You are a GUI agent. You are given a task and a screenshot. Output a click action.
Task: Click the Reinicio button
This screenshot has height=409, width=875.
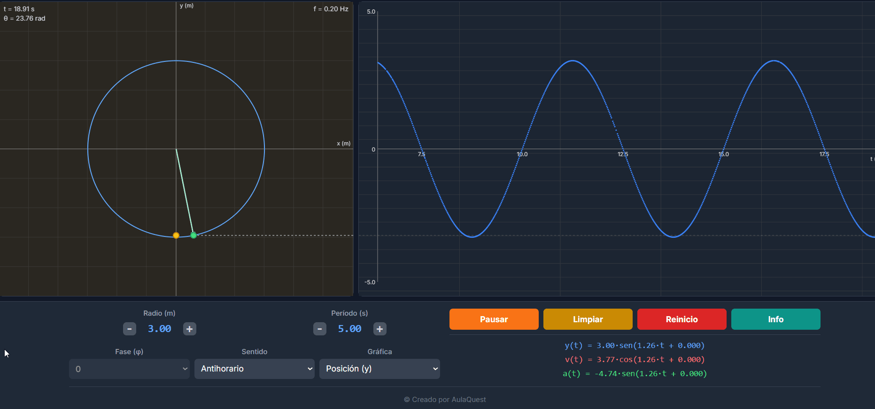682,319
